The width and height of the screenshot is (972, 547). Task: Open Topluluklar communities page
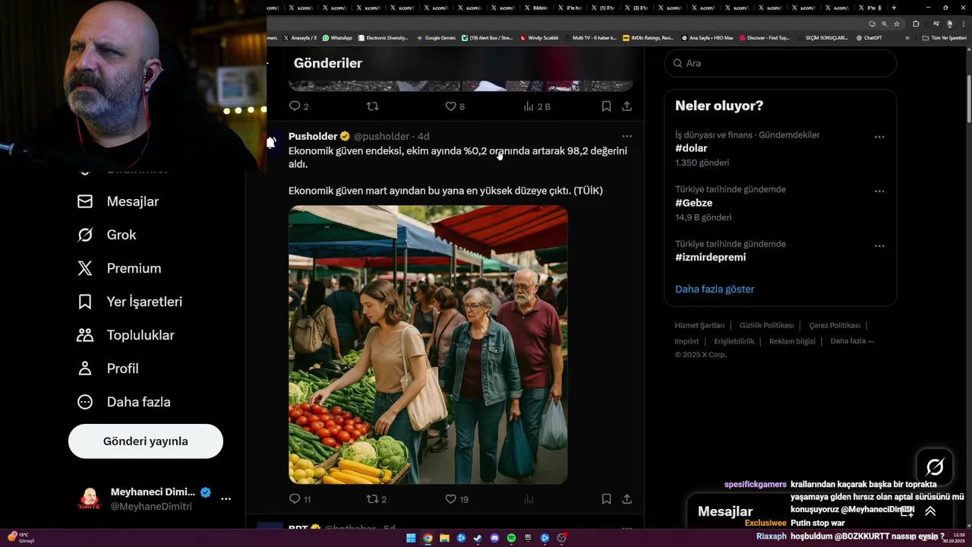(125, 335)
